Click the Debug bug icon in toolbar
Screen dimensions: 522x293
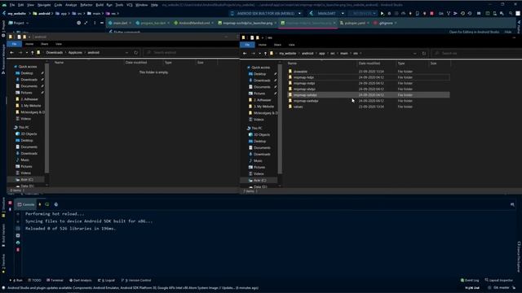389,14
